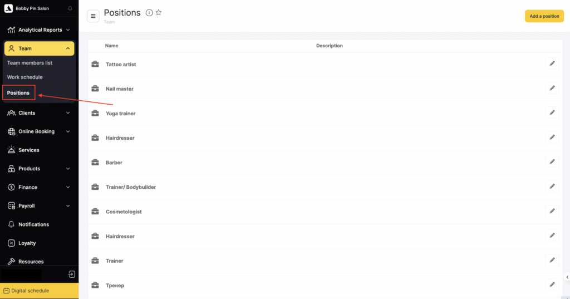Expand the Clients section chevron
Viewport: 570px width, 299px height.
coord(68,113)
